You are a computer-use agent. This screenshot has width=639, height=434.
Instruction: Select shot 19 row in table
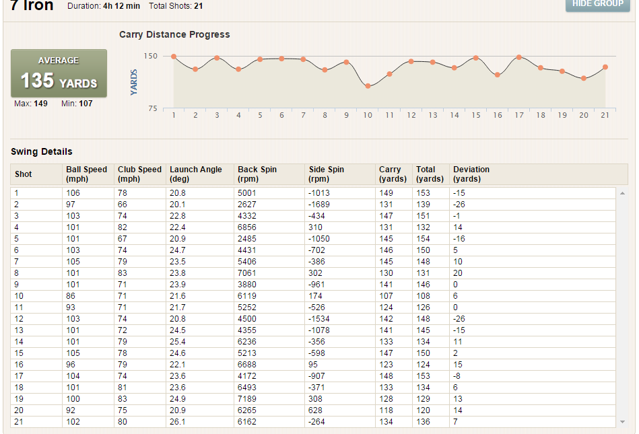pos(313,399)
